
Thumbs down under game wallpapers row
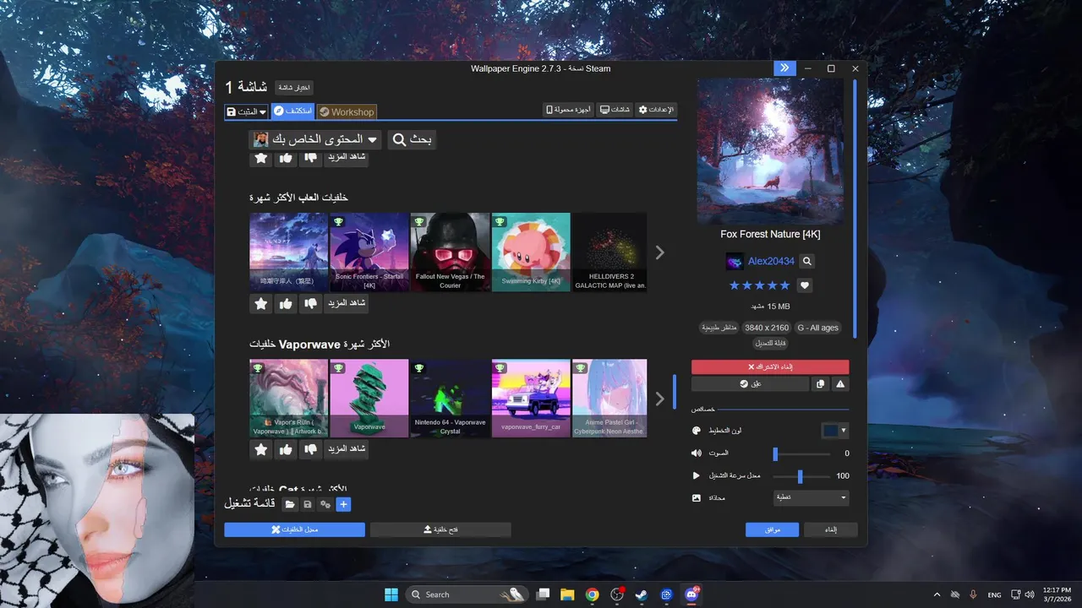[x=310, y=303]
